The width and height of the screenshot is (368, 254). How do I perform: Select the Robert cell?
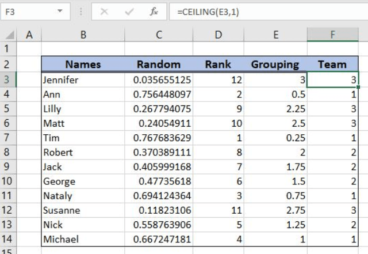click(83, 152)
